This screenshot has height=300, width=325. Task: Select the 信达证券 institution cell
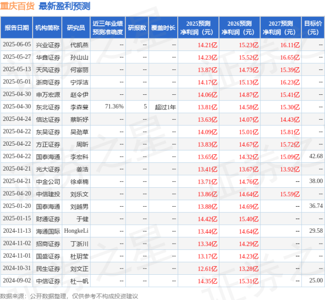[x=48, y=120]
